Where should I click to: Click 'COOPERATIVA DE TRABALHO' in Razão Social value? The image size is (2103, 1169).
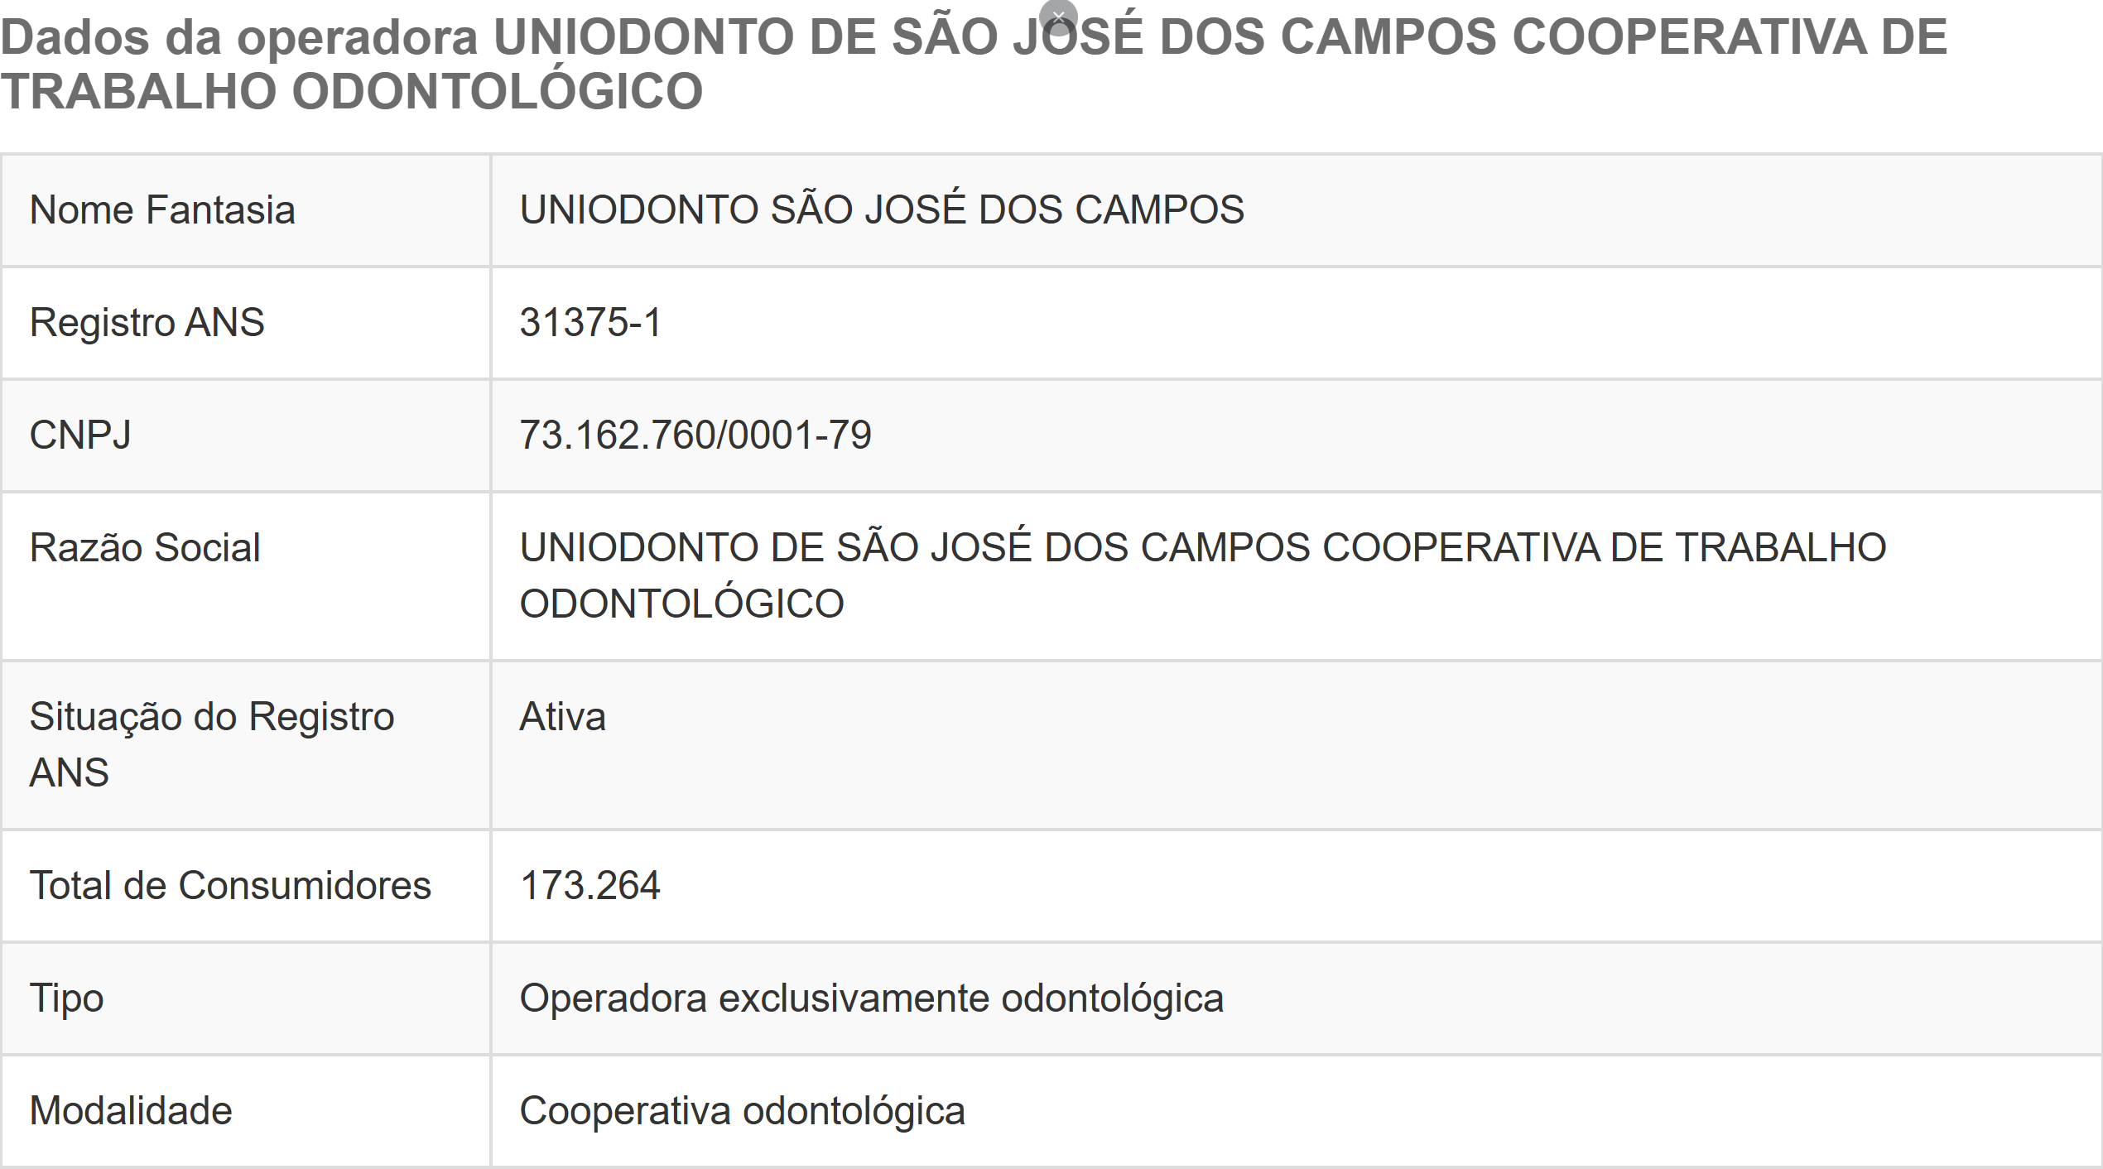pos(1604,547)
